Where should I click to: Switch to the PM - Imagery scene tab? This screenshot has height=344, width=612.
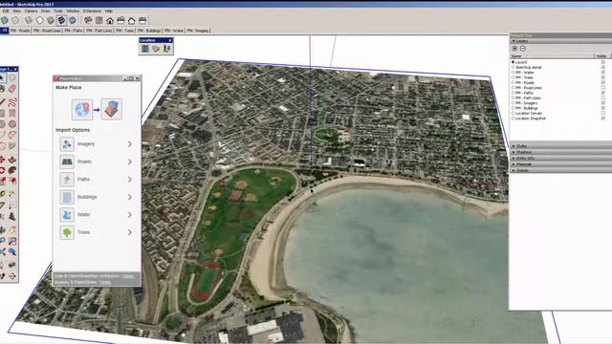coord(198,31)
